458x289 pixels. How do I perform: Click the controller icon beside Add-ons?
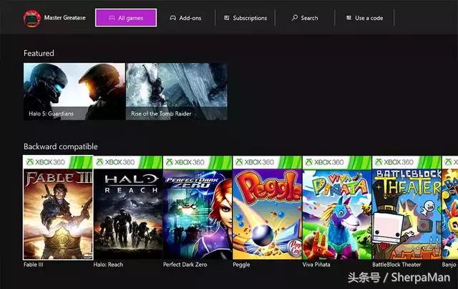click(x=173, y=18)
